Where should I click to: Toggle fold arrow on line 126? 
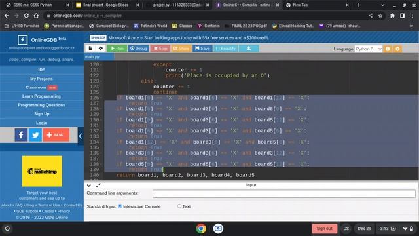101,98
